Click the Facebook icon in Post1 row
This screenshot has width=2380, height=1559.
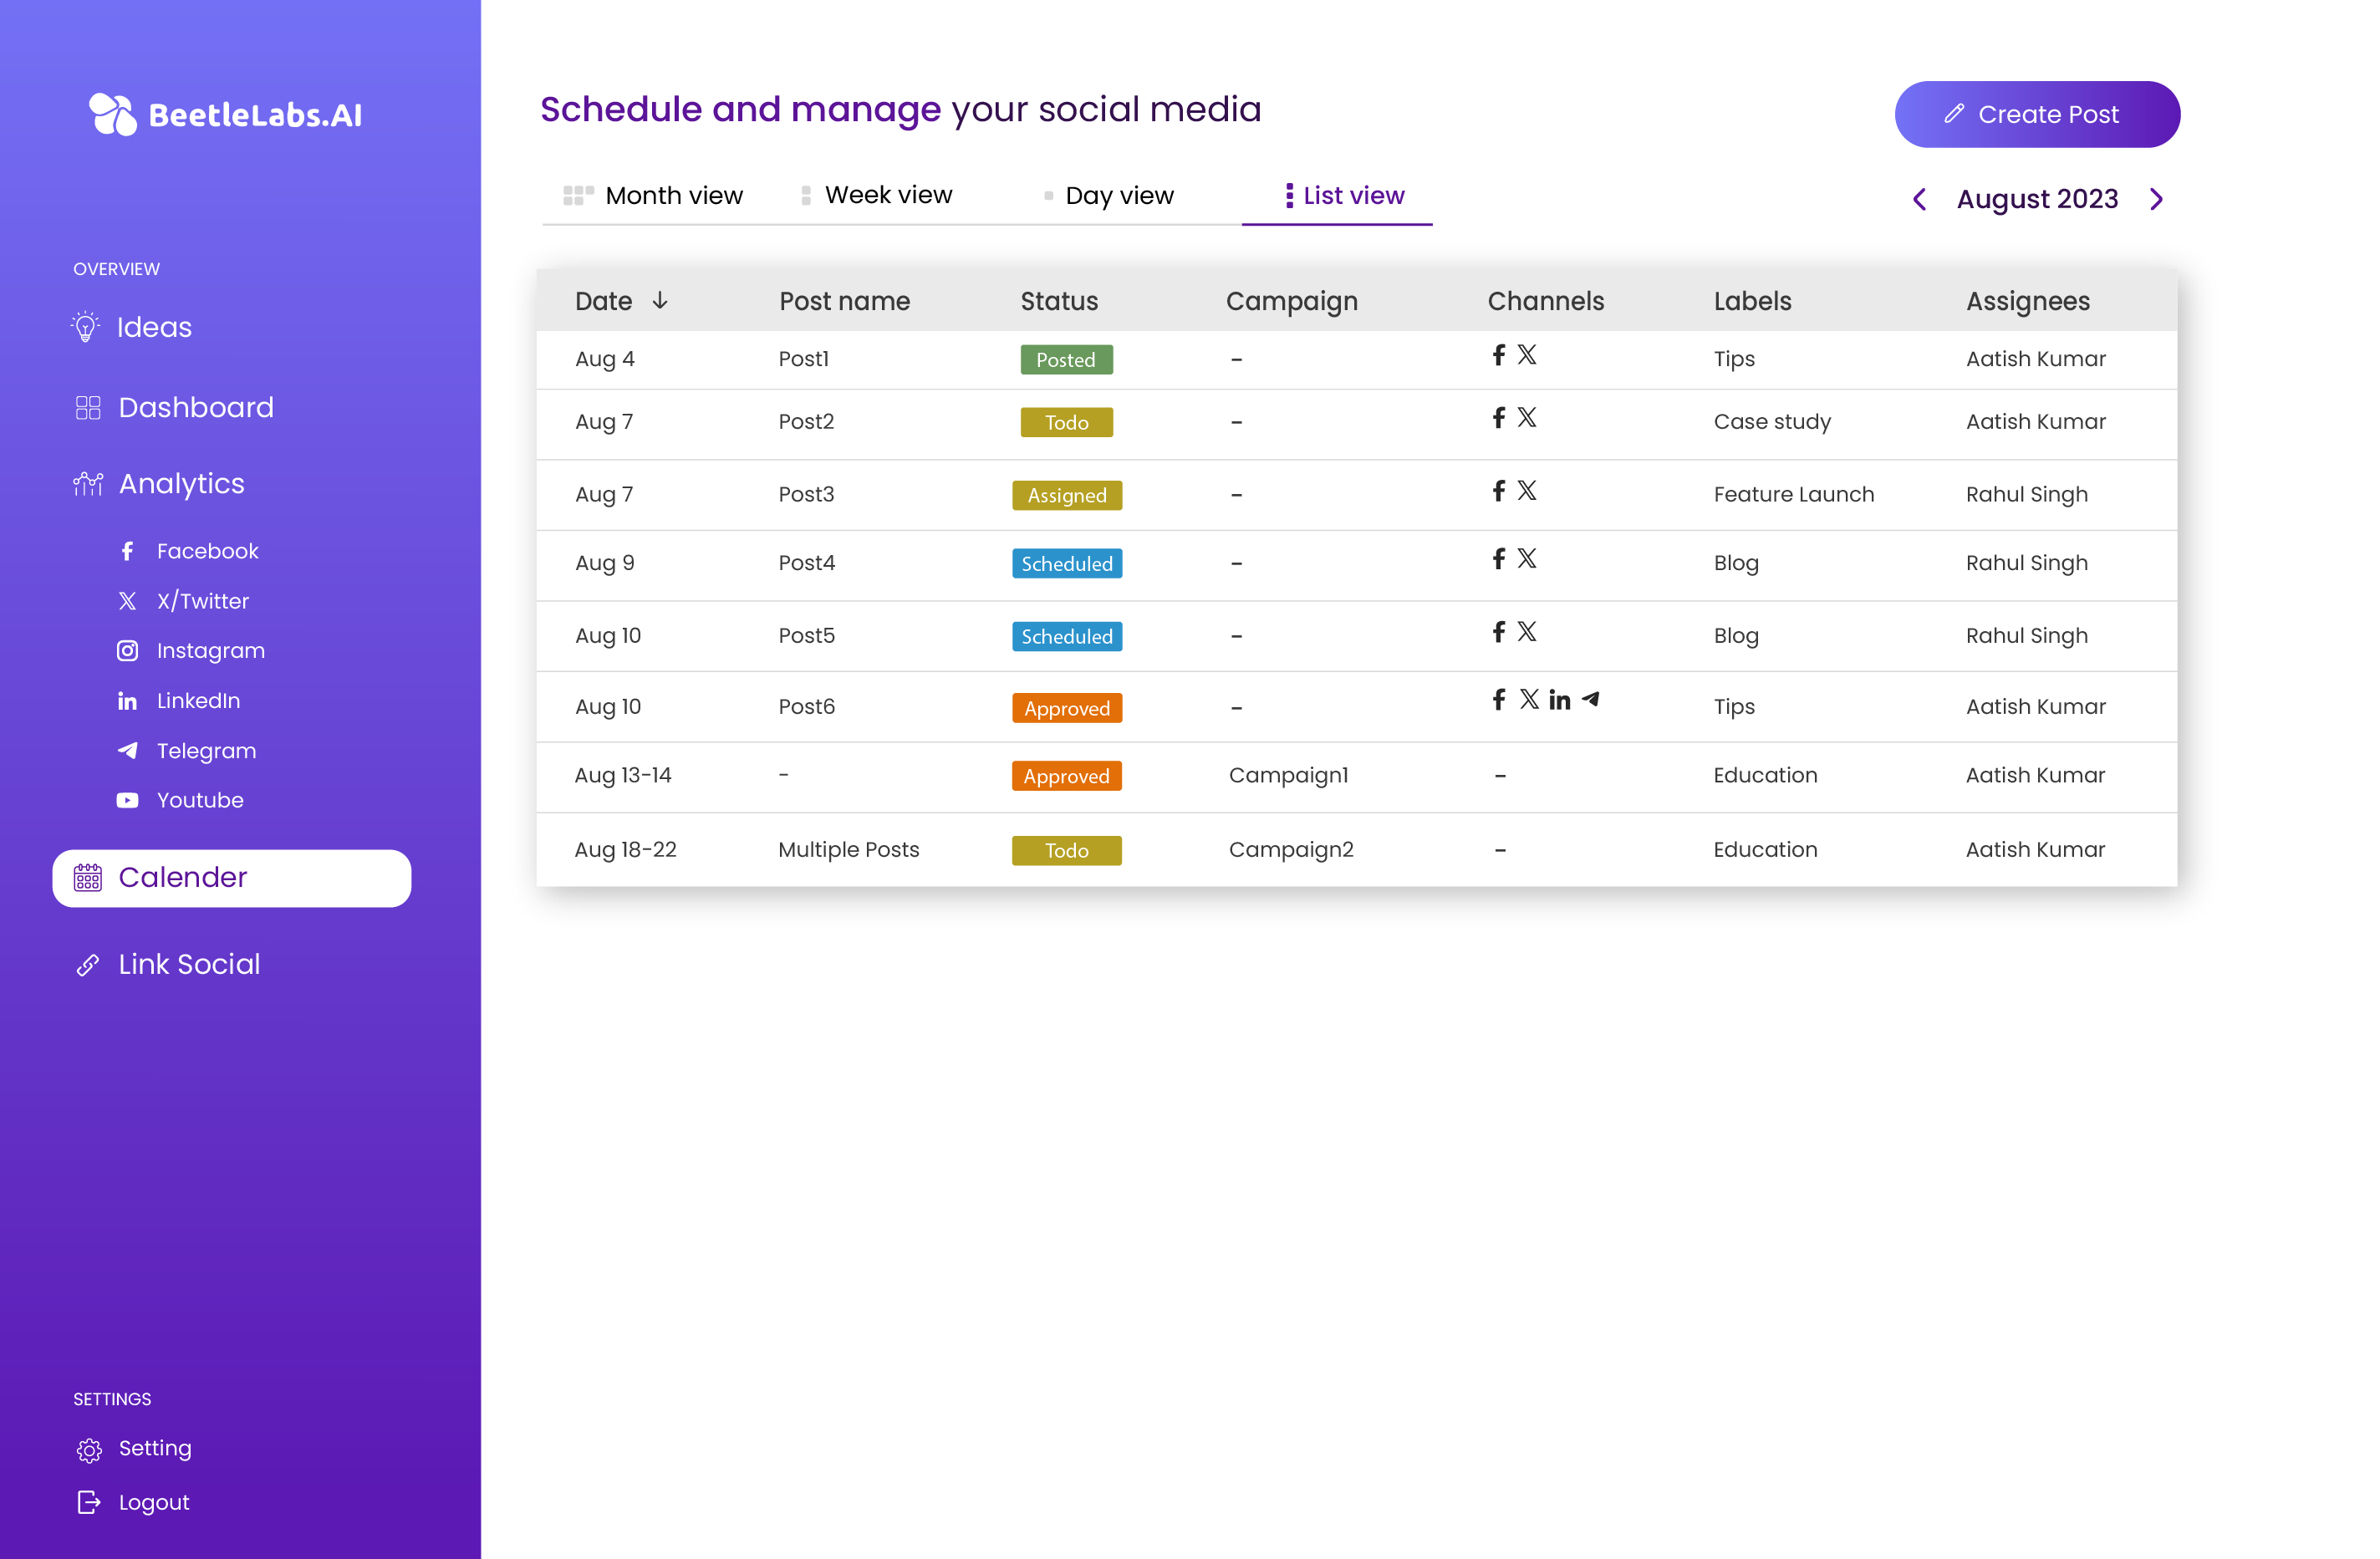pyautogui.click(x=1498, y=355)
